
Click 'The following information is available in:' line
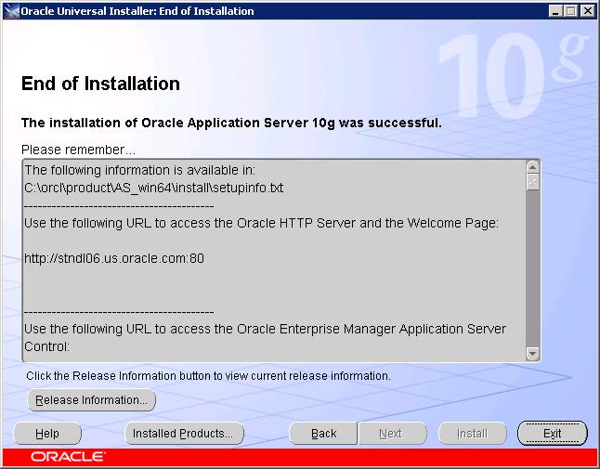pyautogui.click(x=139, y=170)
